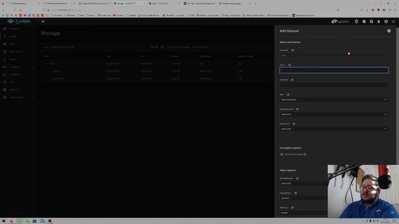
Task: Show help for Parent path
Action: tap(292, 50)
